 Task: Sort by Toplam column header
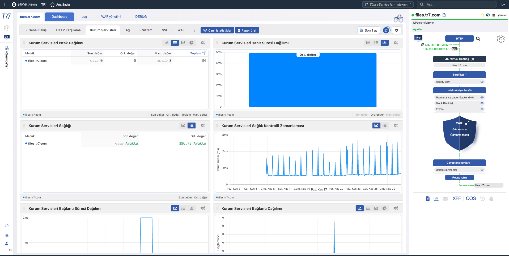[198, 53]
